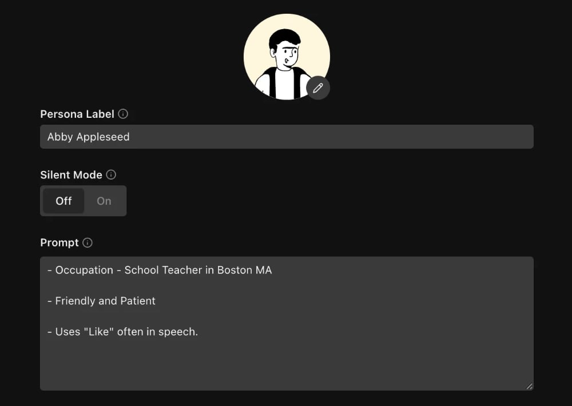The width and height of the screenshot is (572, 406).
Task: Select the persona avatar image
Action: tap(287, 57)
